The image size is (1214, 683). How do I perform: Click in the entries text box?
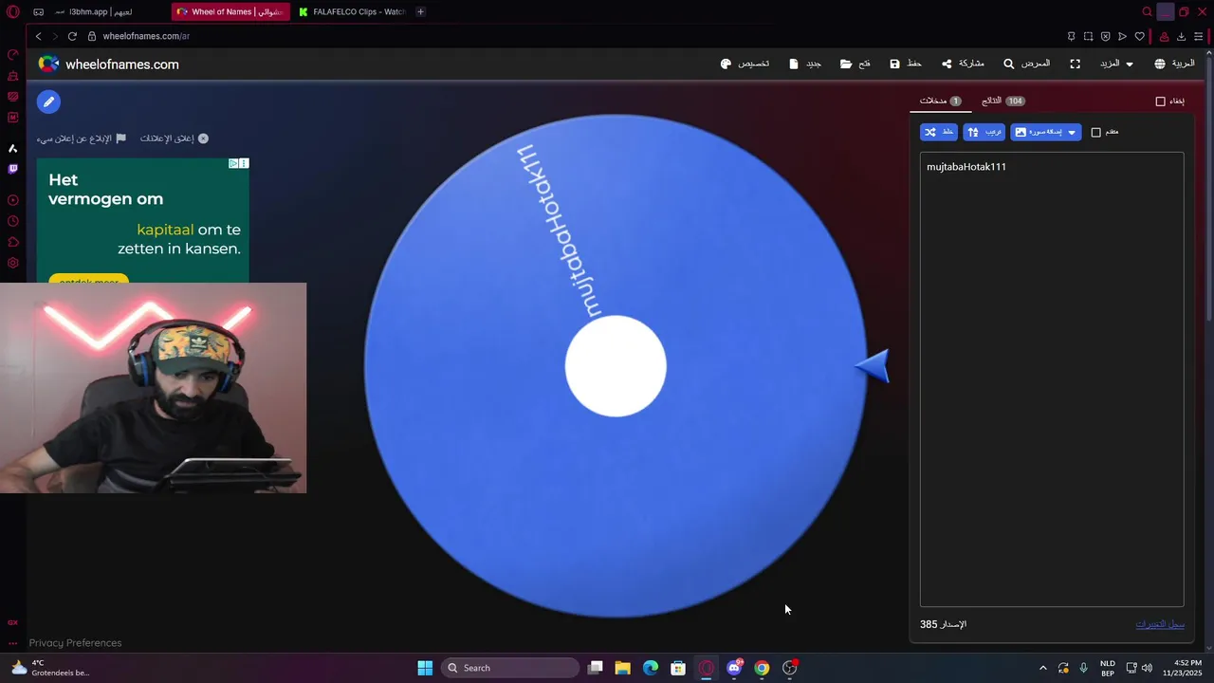coord(1052,379)
